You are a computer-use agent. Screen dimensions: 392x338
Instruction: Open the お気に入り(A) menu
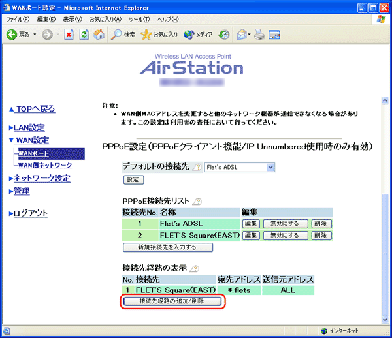pos(105,20)
